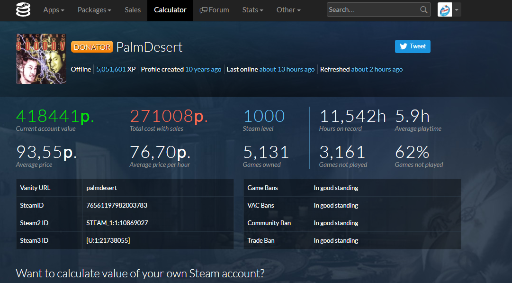Image resolution: width=512 pixels, height=283 pixels.
Task: Click the 418441p. account value
Action: point(55,116)
